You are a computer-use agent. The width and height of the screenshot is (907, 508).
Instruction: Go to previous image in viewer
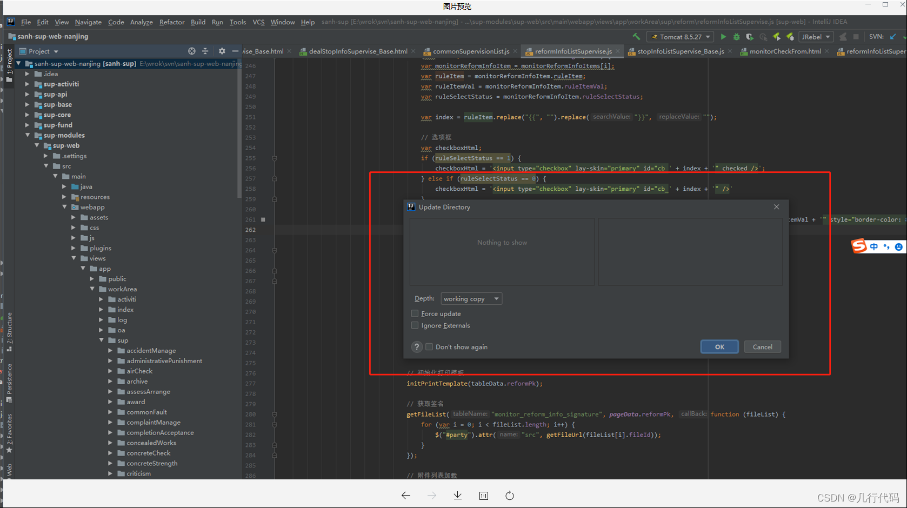coord(406,496)
